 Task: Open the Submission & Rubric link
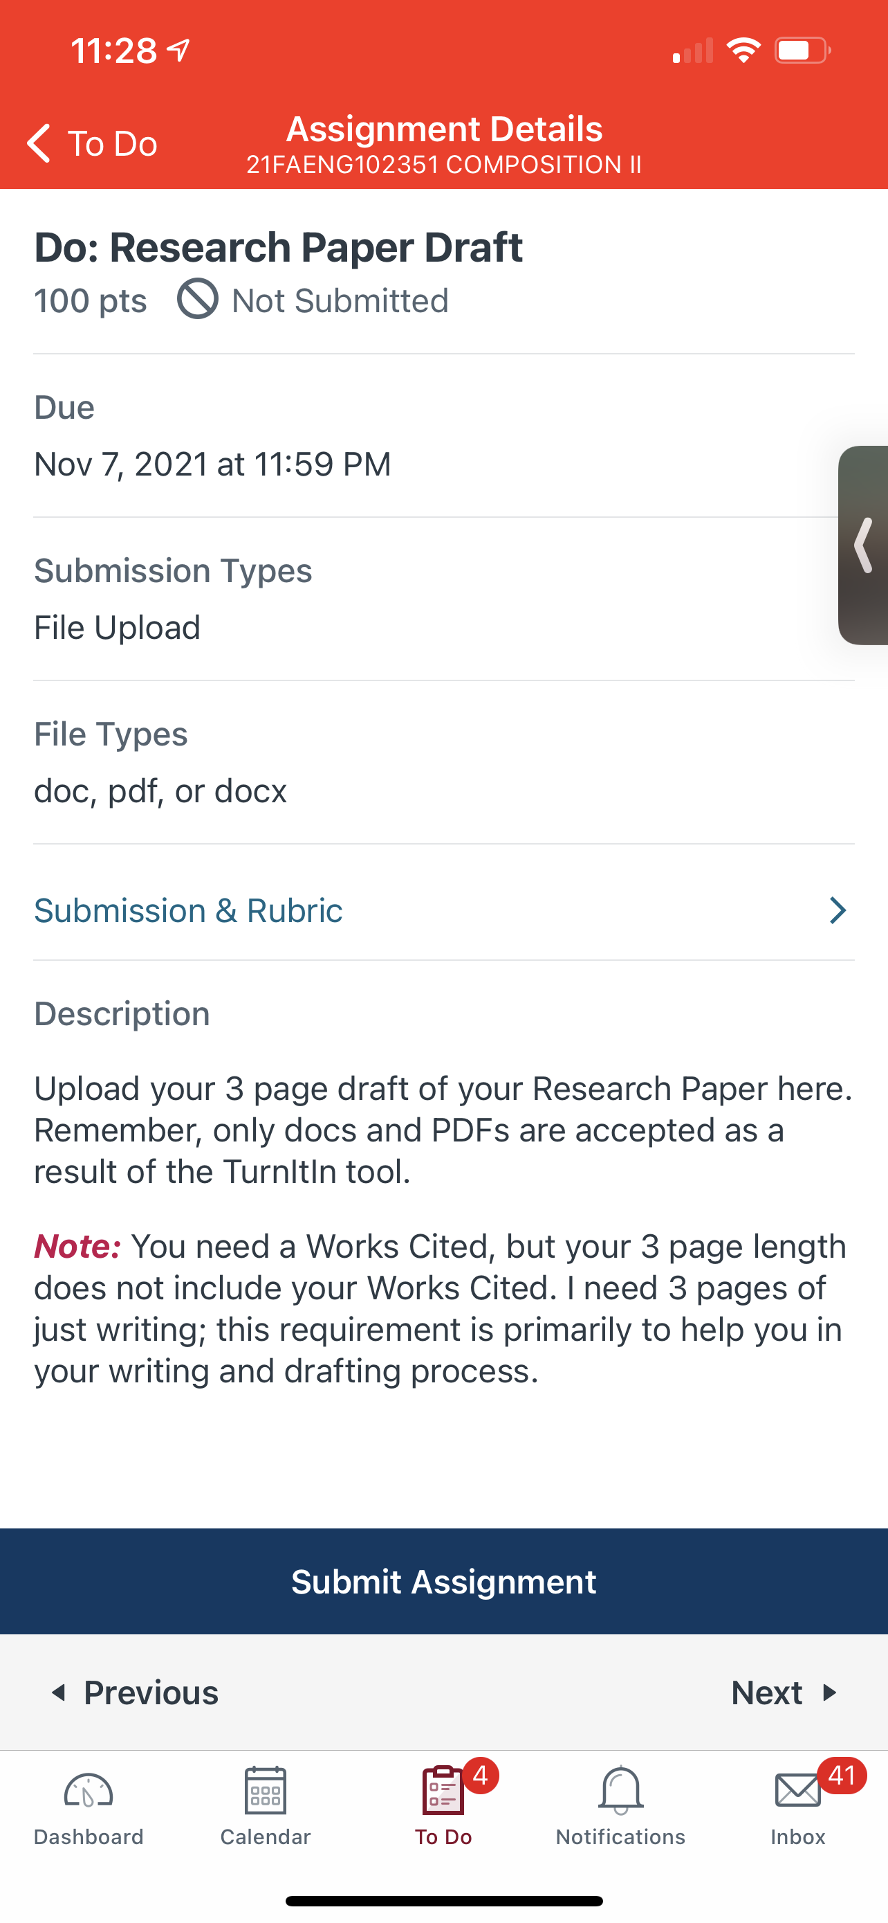coord(189,911)
